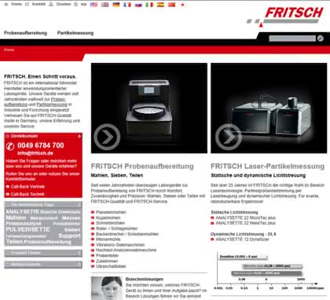Switch language via the Italian flag
The width and height of the screenshot is (330, 300).
tap(149, 5)
